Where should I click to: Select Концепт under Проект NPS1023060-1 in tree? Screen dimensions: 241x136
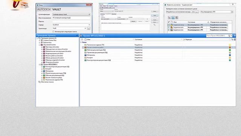pyautogui.click(x=49, y=69)
